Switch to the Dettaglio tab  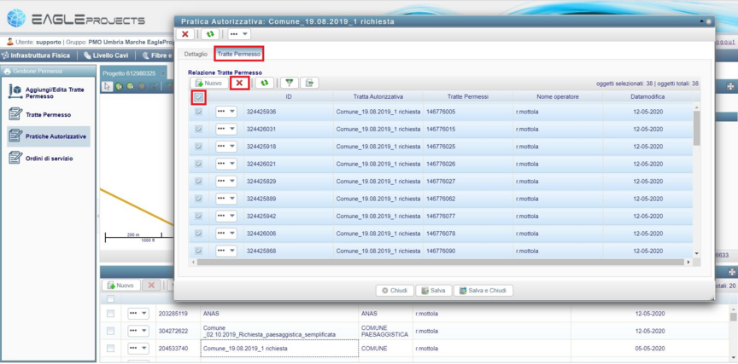point(195,54)
